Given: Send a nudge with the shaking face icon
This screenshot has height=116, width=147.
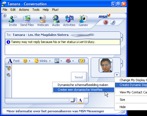Looking at the screenshot, I should tap(82, 61).
